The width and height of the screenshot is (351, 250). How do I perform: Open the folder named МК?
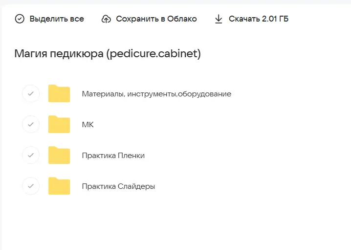pos(88,125)
